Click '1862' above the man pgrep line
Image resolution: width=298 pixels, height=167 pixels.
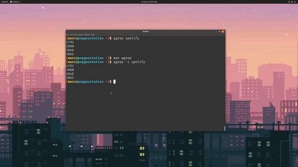point(70,54)
